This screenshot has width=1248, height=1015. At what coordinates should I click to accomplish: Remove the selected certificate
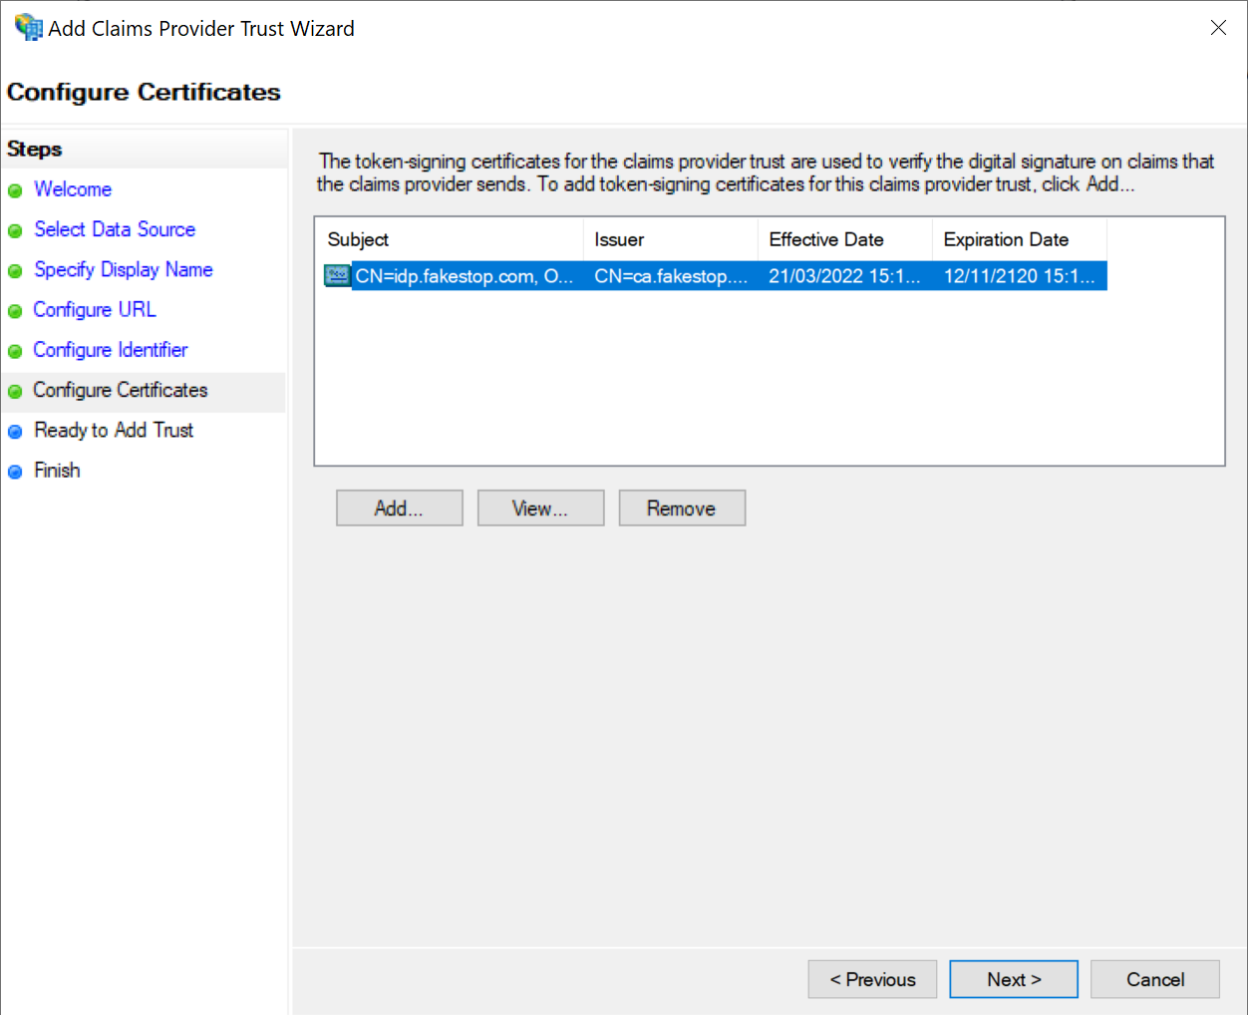click(682, 508)
